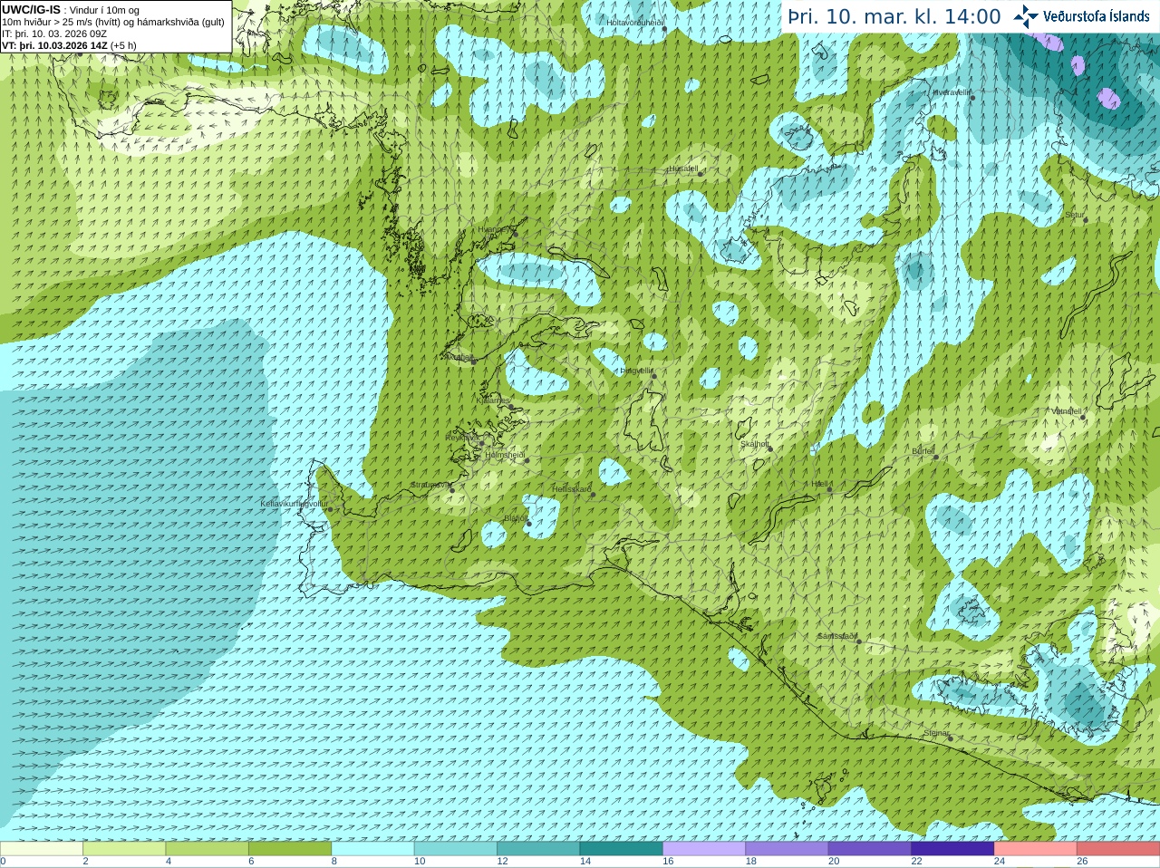Click the Keflavíkurflugvöllur station marker
Image resolution: width=1160 pixels, height=868 pixels.
click(330, 509)
